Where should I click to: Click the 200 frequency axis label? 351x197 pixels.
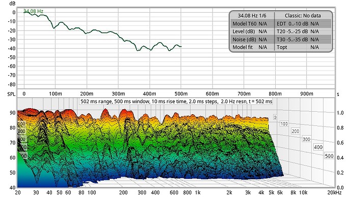(123, 192)
